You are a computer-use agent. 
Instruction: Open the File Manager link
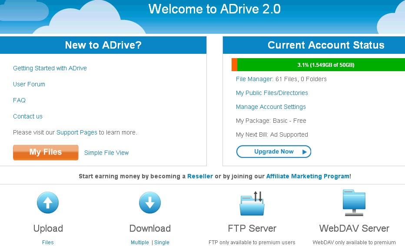pos(254,79)
